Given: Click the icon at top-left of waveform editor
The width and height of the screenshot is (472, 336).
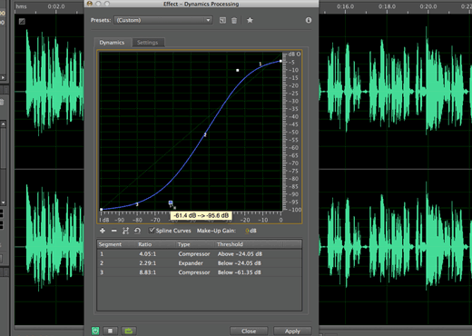Looking at the screenshot, I should click(22, 22).
